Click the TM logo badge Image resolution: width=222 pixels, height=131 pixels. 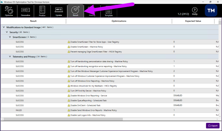[211, 10]
